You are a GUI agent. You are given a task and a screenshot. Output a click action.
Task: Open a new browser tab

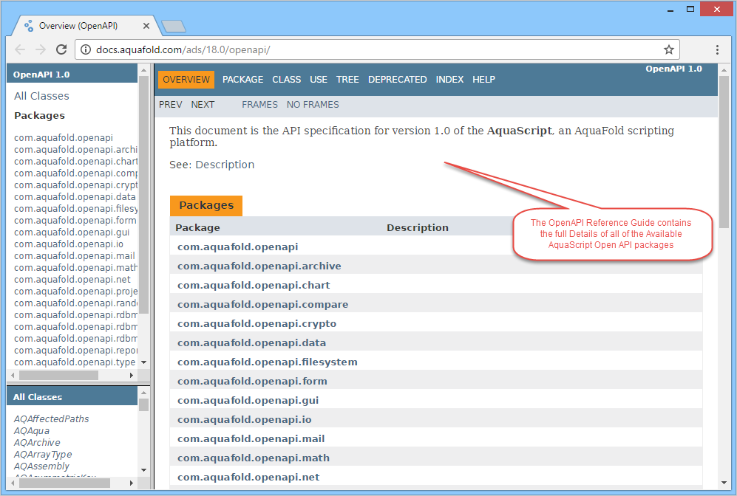pos(174,27)
